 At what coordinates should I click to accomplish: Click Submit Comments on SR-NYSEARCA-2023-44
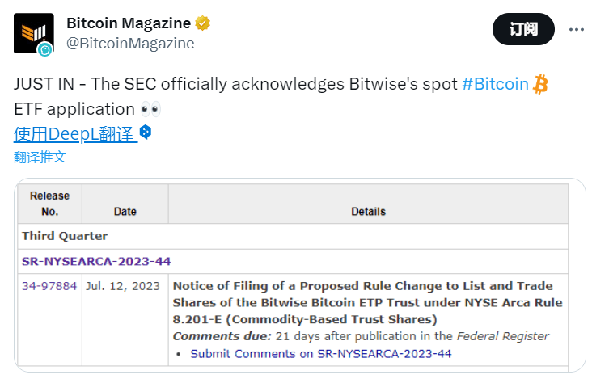320,353
